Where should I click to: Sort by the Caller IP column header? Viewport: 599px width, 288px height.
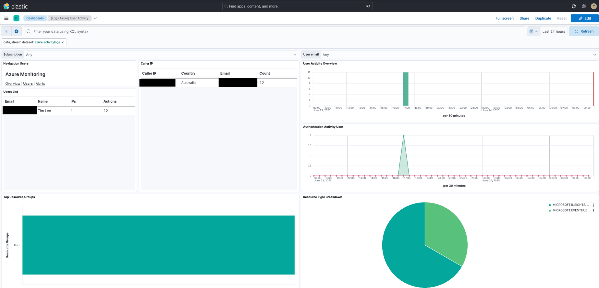149,73
